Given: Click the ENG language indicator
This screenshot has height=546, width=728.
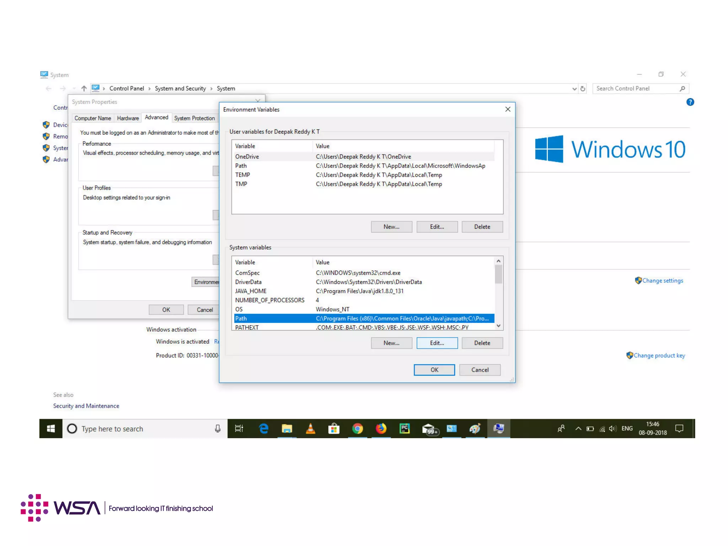Looking at the screenshot, I should (627, 429).
